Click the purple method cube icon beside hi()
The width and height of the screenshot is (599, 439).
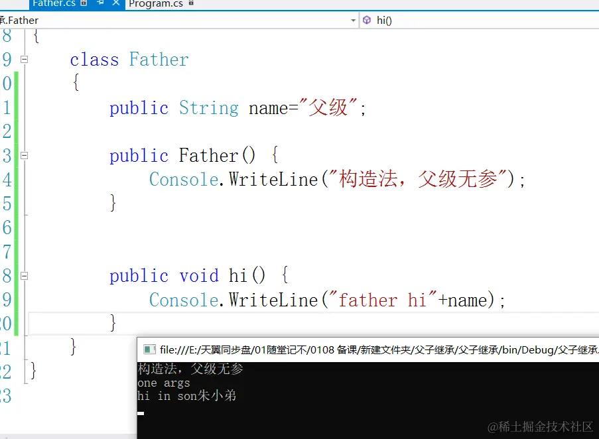tap(367, 20)
